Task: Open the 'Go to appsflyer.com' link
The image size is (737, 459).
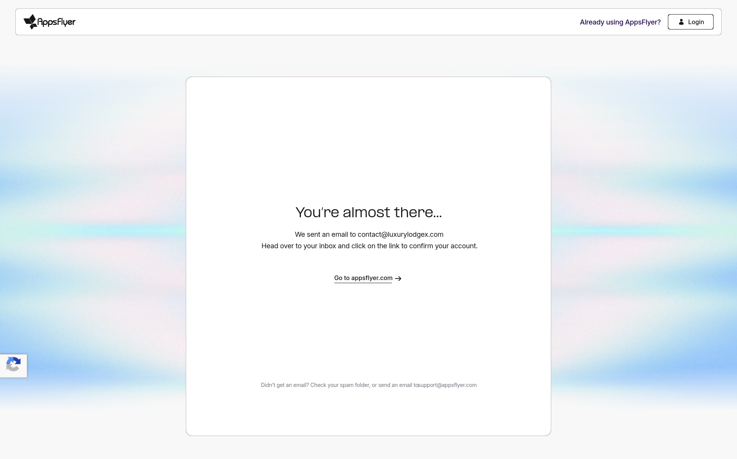Action: click(363, 278)
